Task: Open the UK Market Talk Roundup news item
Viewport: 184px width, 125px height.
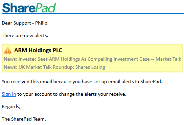Action: click(54, 67)
